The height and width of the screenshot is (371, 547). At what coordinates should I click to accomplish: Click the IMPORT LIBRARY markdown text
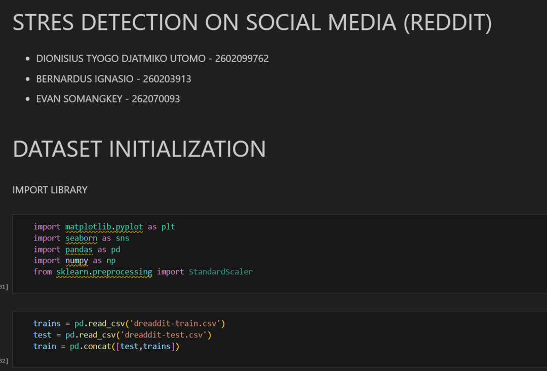pos(50,190)
